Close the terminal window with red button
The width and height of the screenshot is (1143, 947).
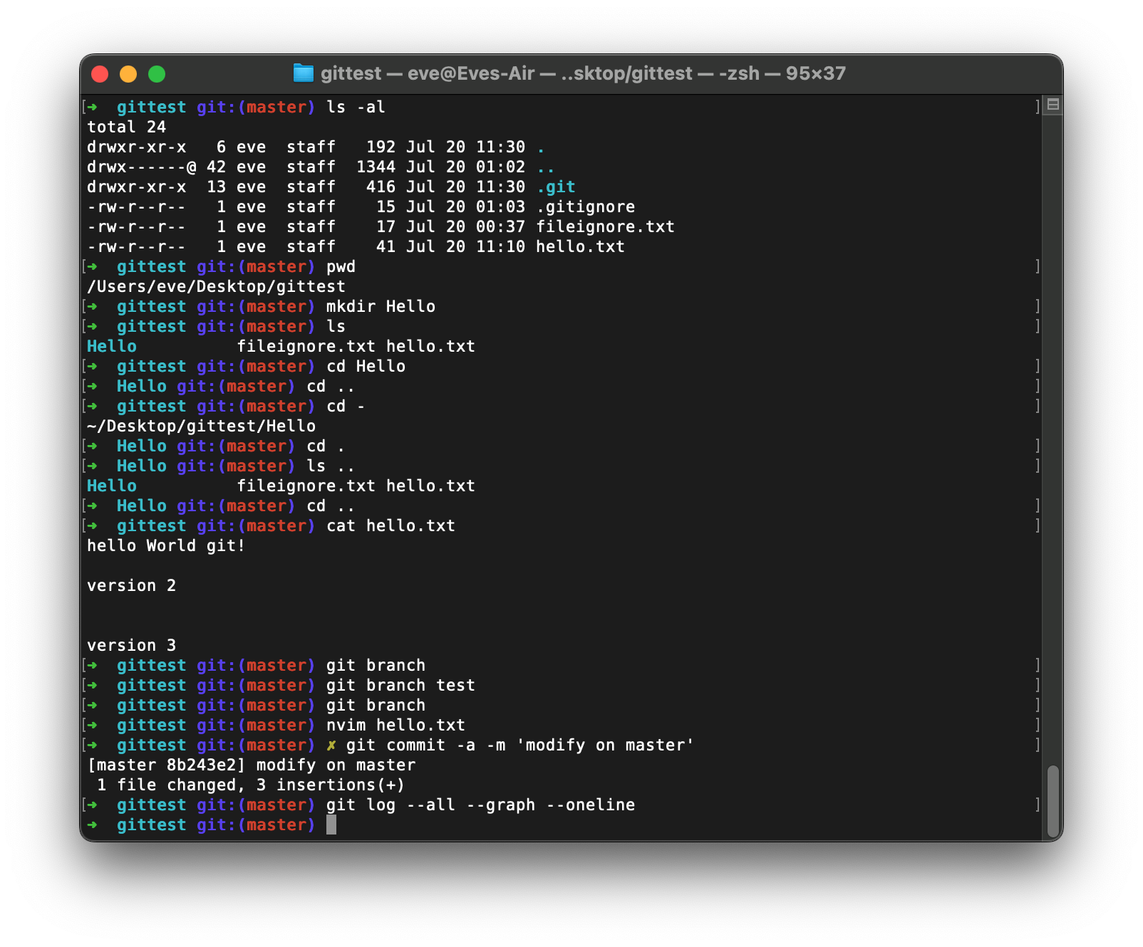100,74
